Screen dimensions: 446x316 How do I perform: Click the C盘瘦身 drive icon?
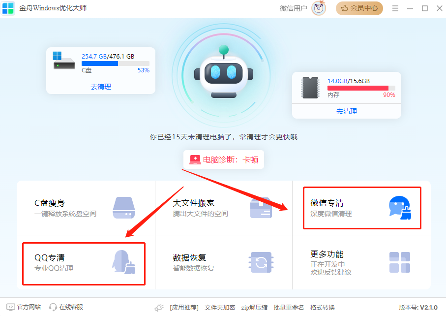(124, 208)
